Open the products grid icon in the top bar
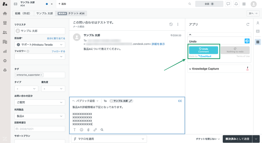The image size is (262, 143). tap(244, 4)
